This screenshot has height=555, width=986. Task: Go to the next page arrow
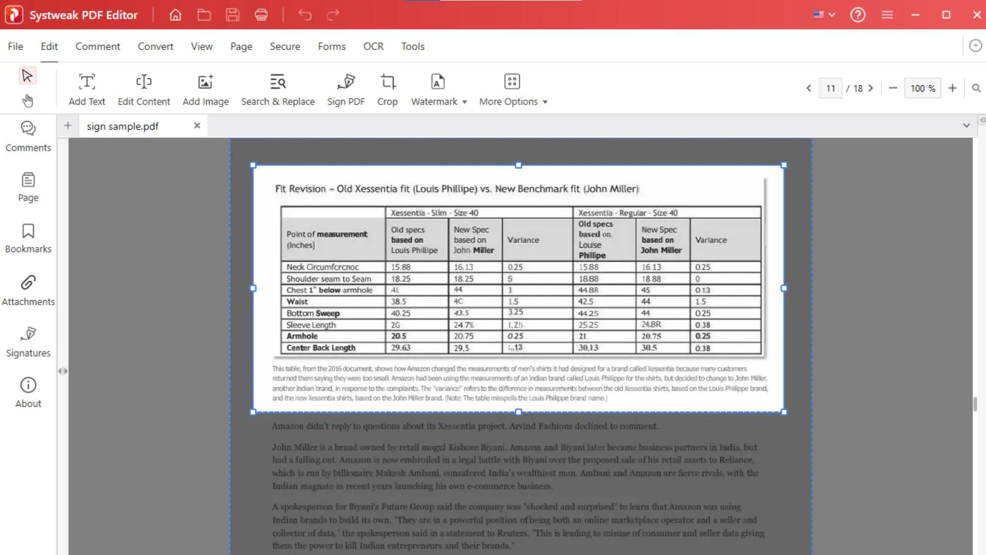[x=871, y=88]
